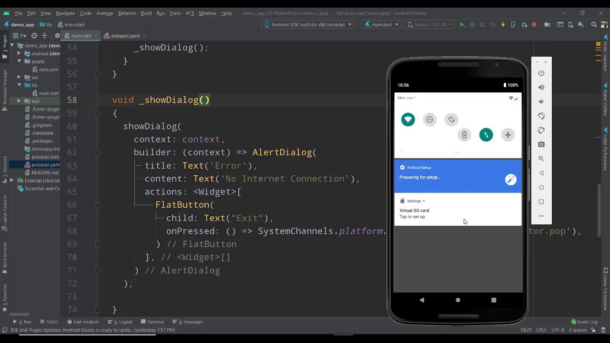
Task: Run the app with green play icon
Action: tap(462, 25)
